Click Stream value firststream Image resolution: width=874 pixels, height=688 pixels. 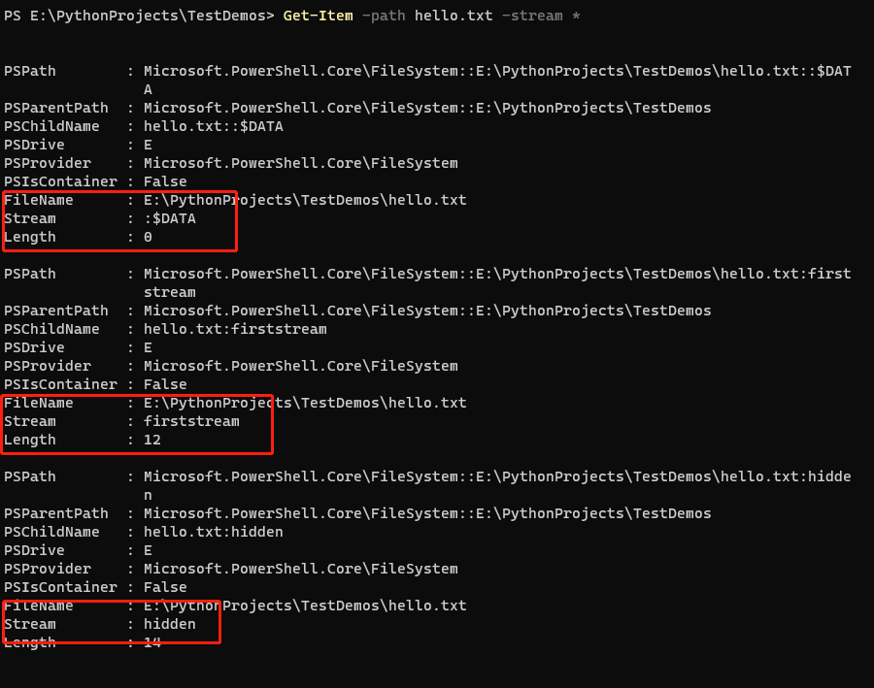coord(191,421)
